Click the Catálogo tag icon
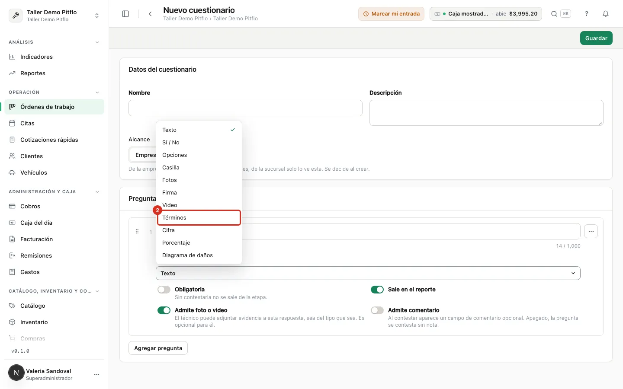 [x=12, y=306]
